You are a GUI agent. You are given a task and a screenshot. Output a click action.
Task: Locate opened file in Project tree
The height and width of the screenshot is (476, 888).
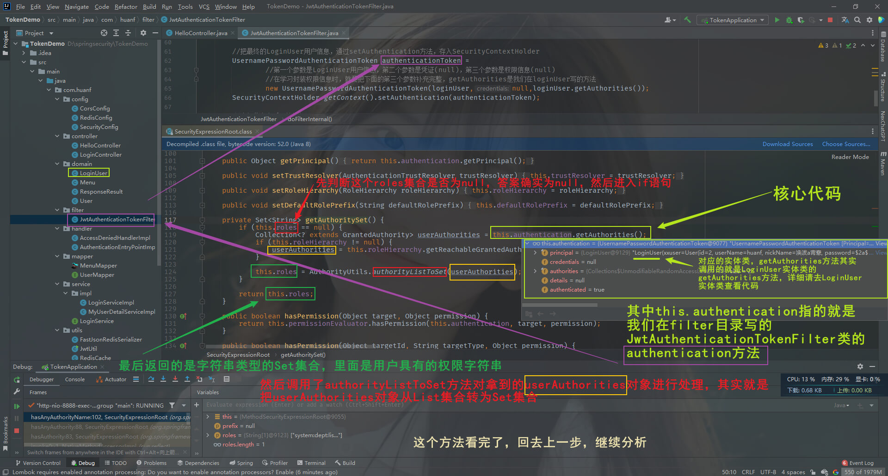pyautogui.click(x=104, y=33)
